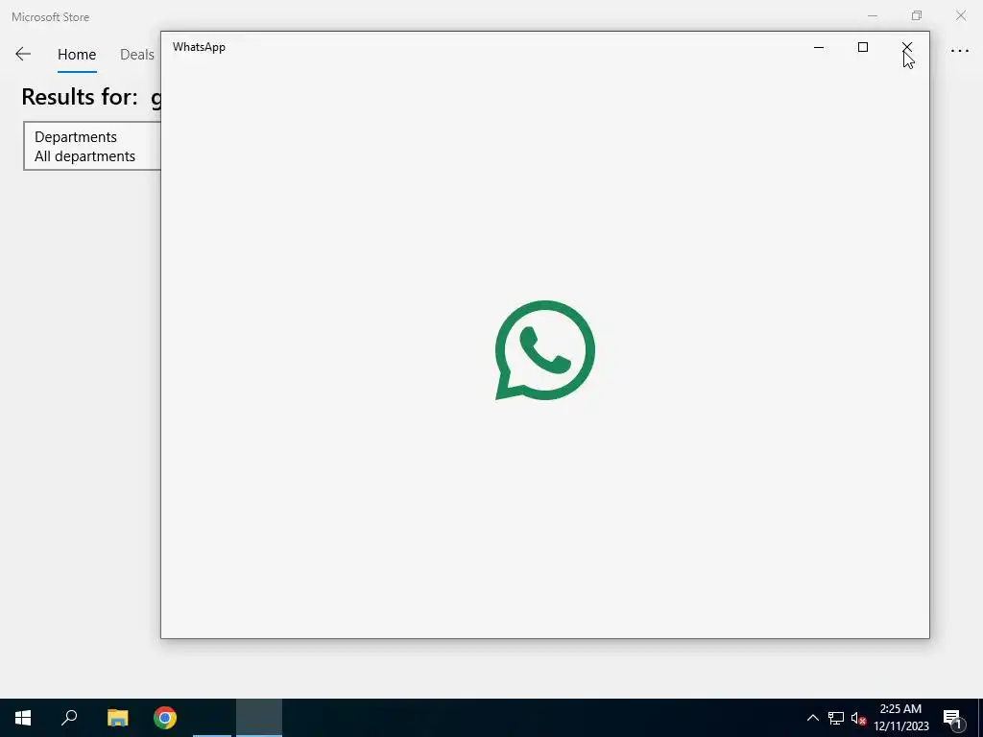Open the Windows Start menu

pyautogui.click(x=23, y=718)
